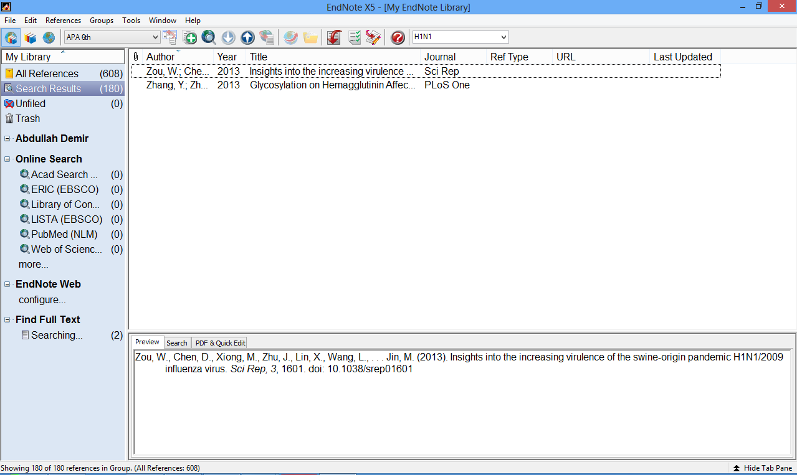Click the Trash group icon

(x=9, y=118)
